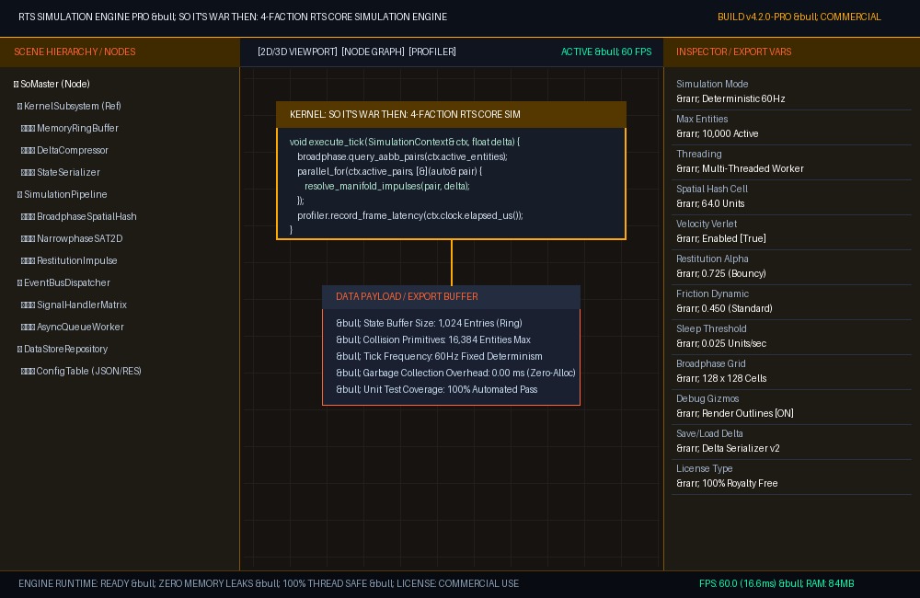
Task: Edit the Save/Load Delta value 'Delta Serializer v2'
Action: (728, 448)
